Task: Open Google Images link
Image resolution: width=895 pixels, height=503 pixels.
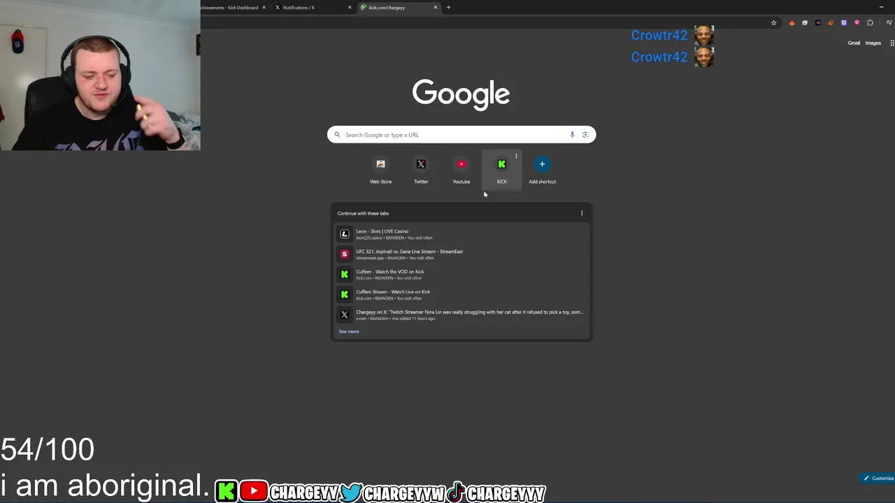Action: click(x=873, y=43)
